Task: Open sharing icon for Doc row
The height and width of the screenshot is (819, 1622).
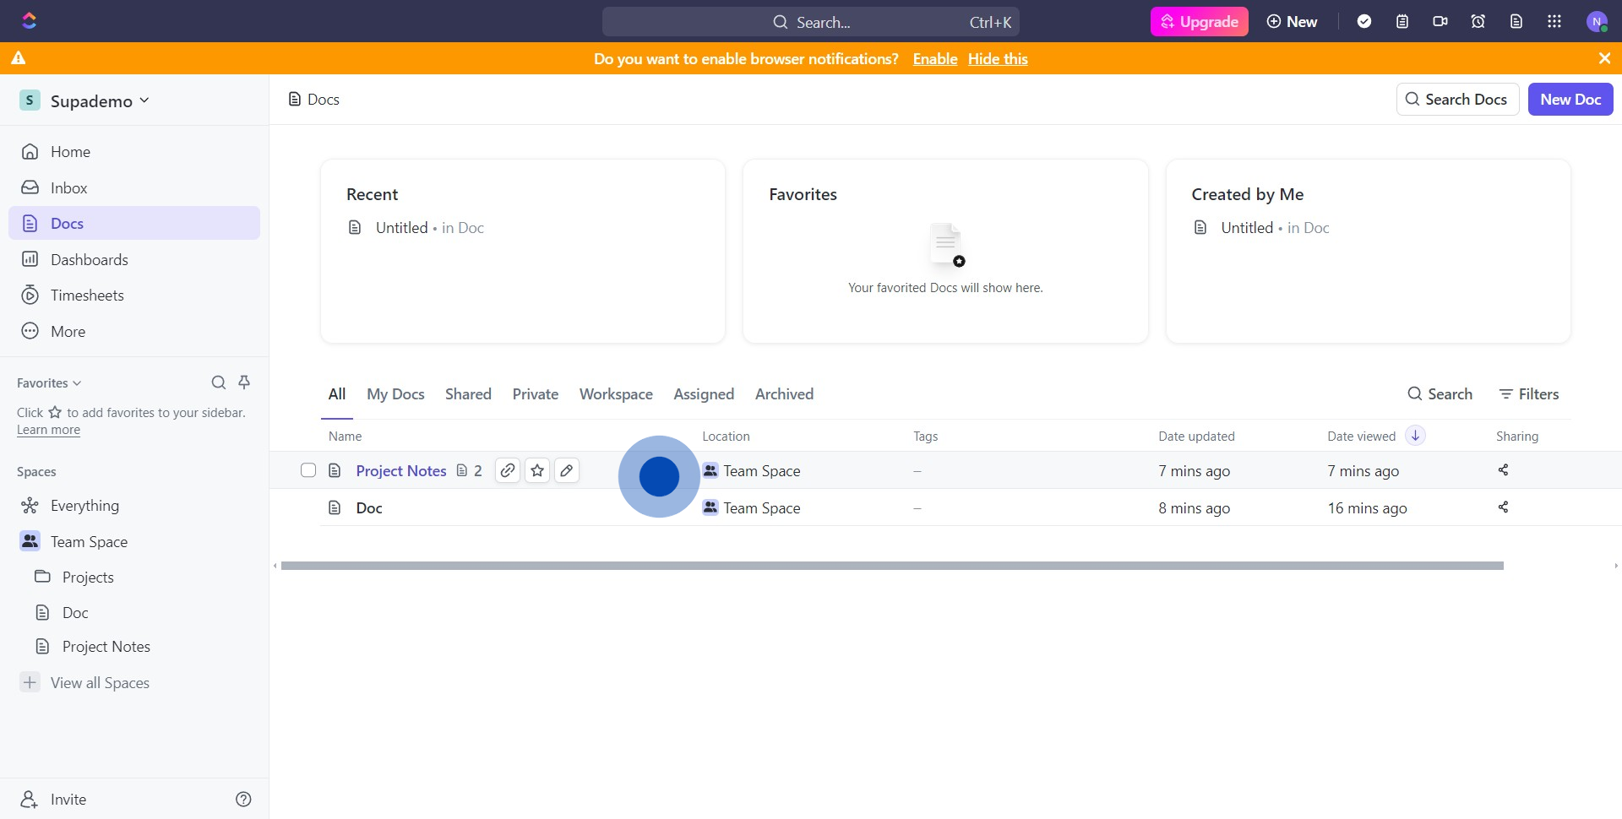Action: (1503, 507)
